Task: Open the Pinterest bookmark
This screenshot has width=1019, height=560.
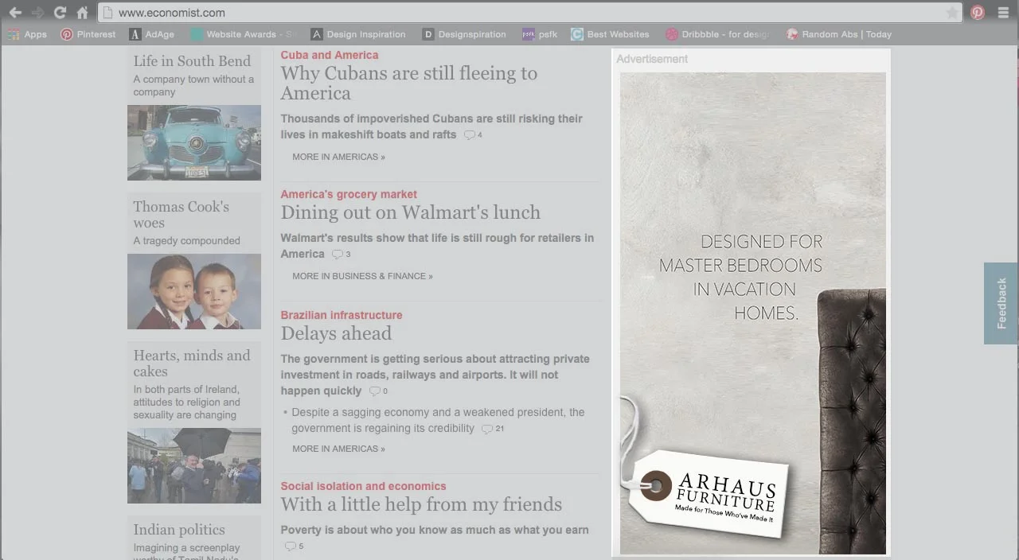Action: point(88,34)
